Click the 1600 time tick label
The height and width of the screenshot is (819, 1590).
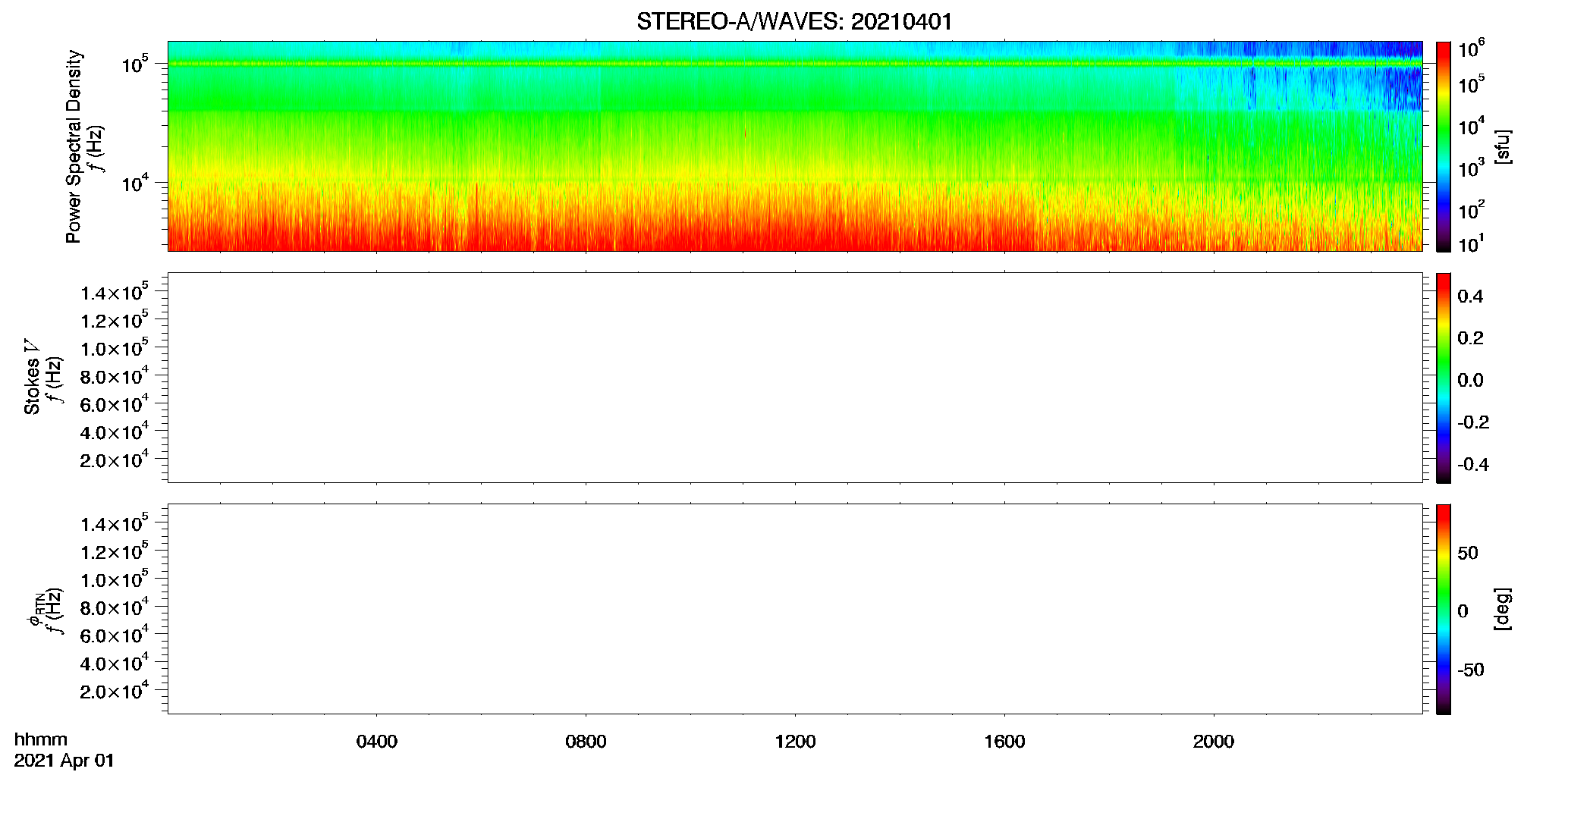(1004, 742)
